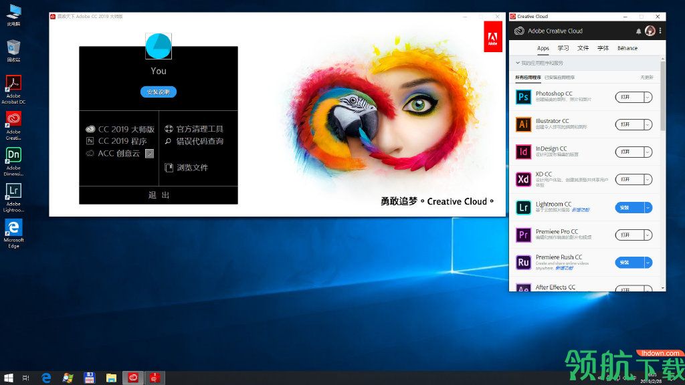Open XD CC with 打开 button
The width and height of the screenshot is (685, 385).
click(x=629, y=179)
